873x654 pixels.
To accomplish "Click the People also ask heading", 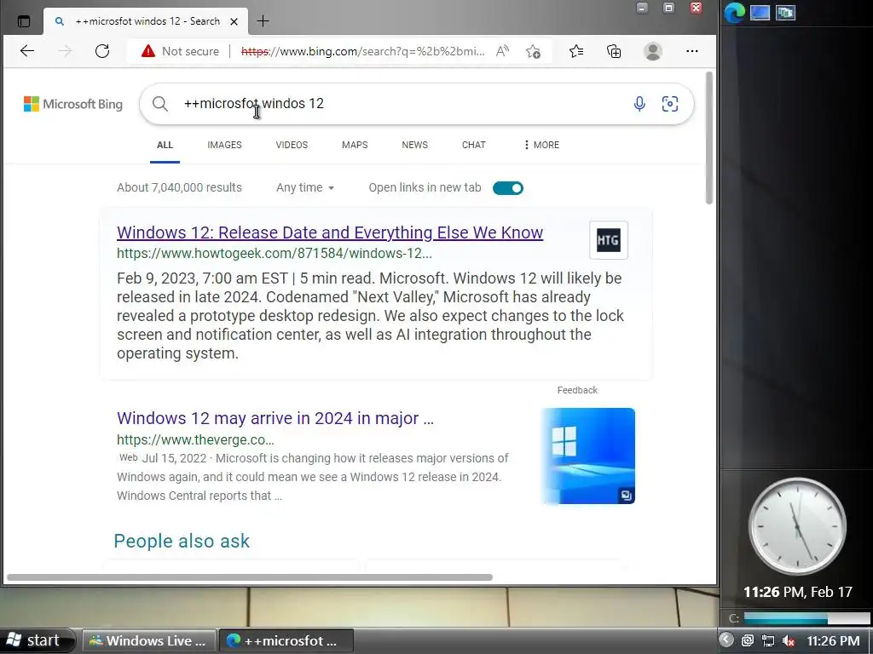I will coord(182,541).
